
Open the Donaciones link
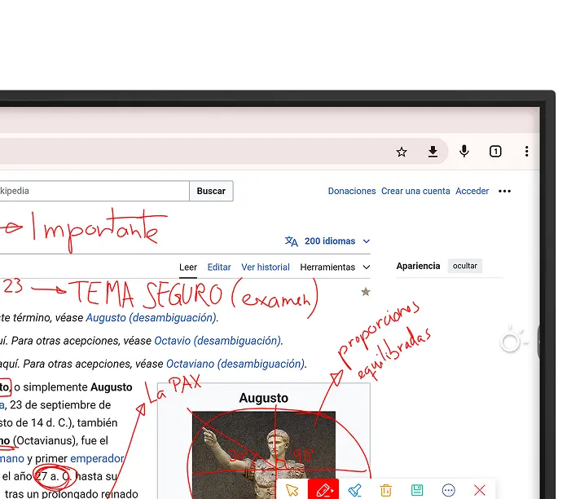point(352,191)
